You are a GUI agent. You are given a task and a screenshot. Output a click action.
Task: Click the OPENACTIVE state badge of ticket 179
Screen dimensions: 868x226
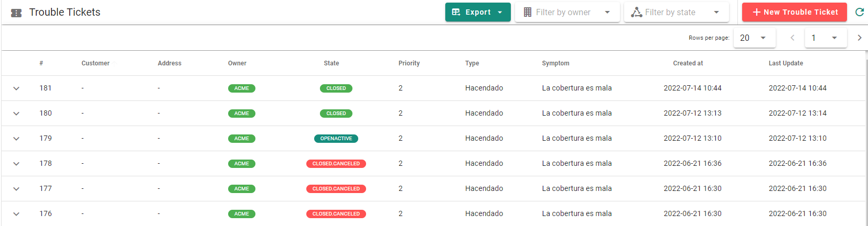(336, 139)
